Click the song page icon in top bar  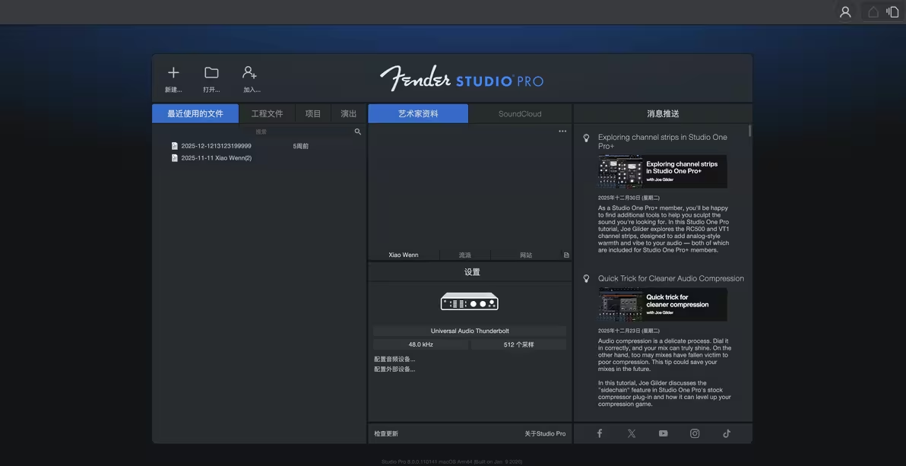click(892, 12)
